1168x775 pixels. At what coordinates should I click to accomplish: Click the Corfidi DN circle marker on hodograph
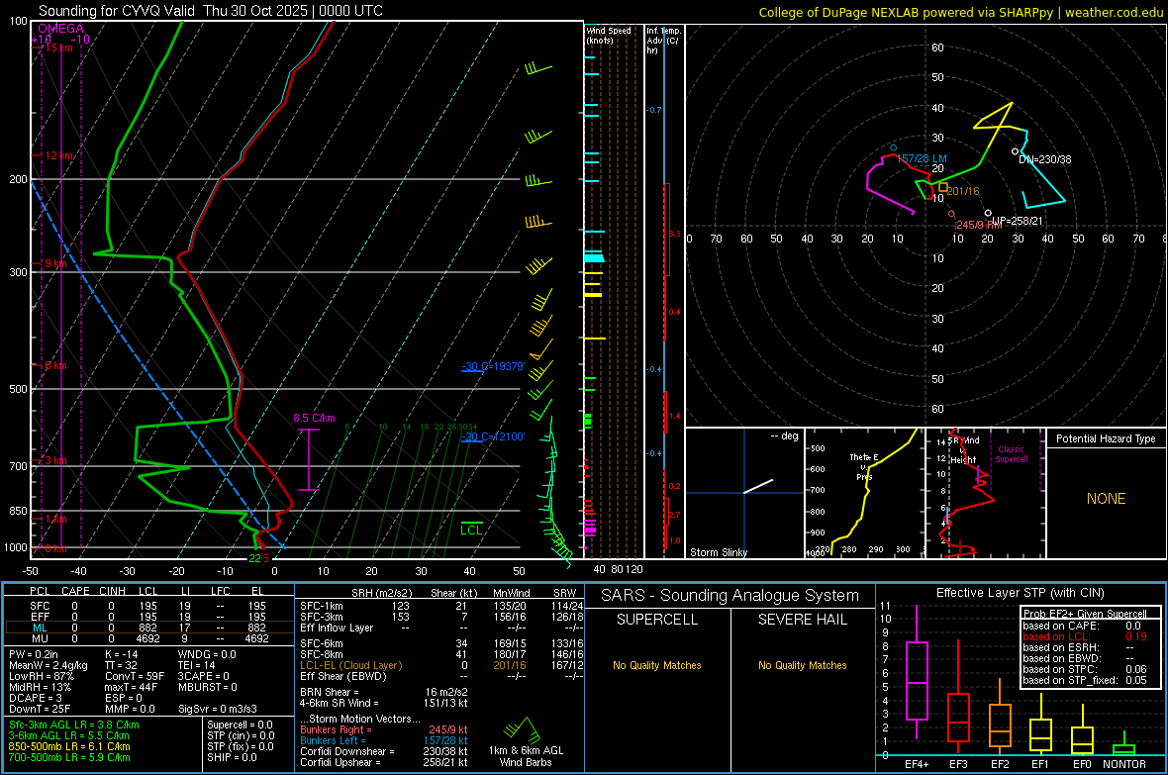(x=1015, y=151)
